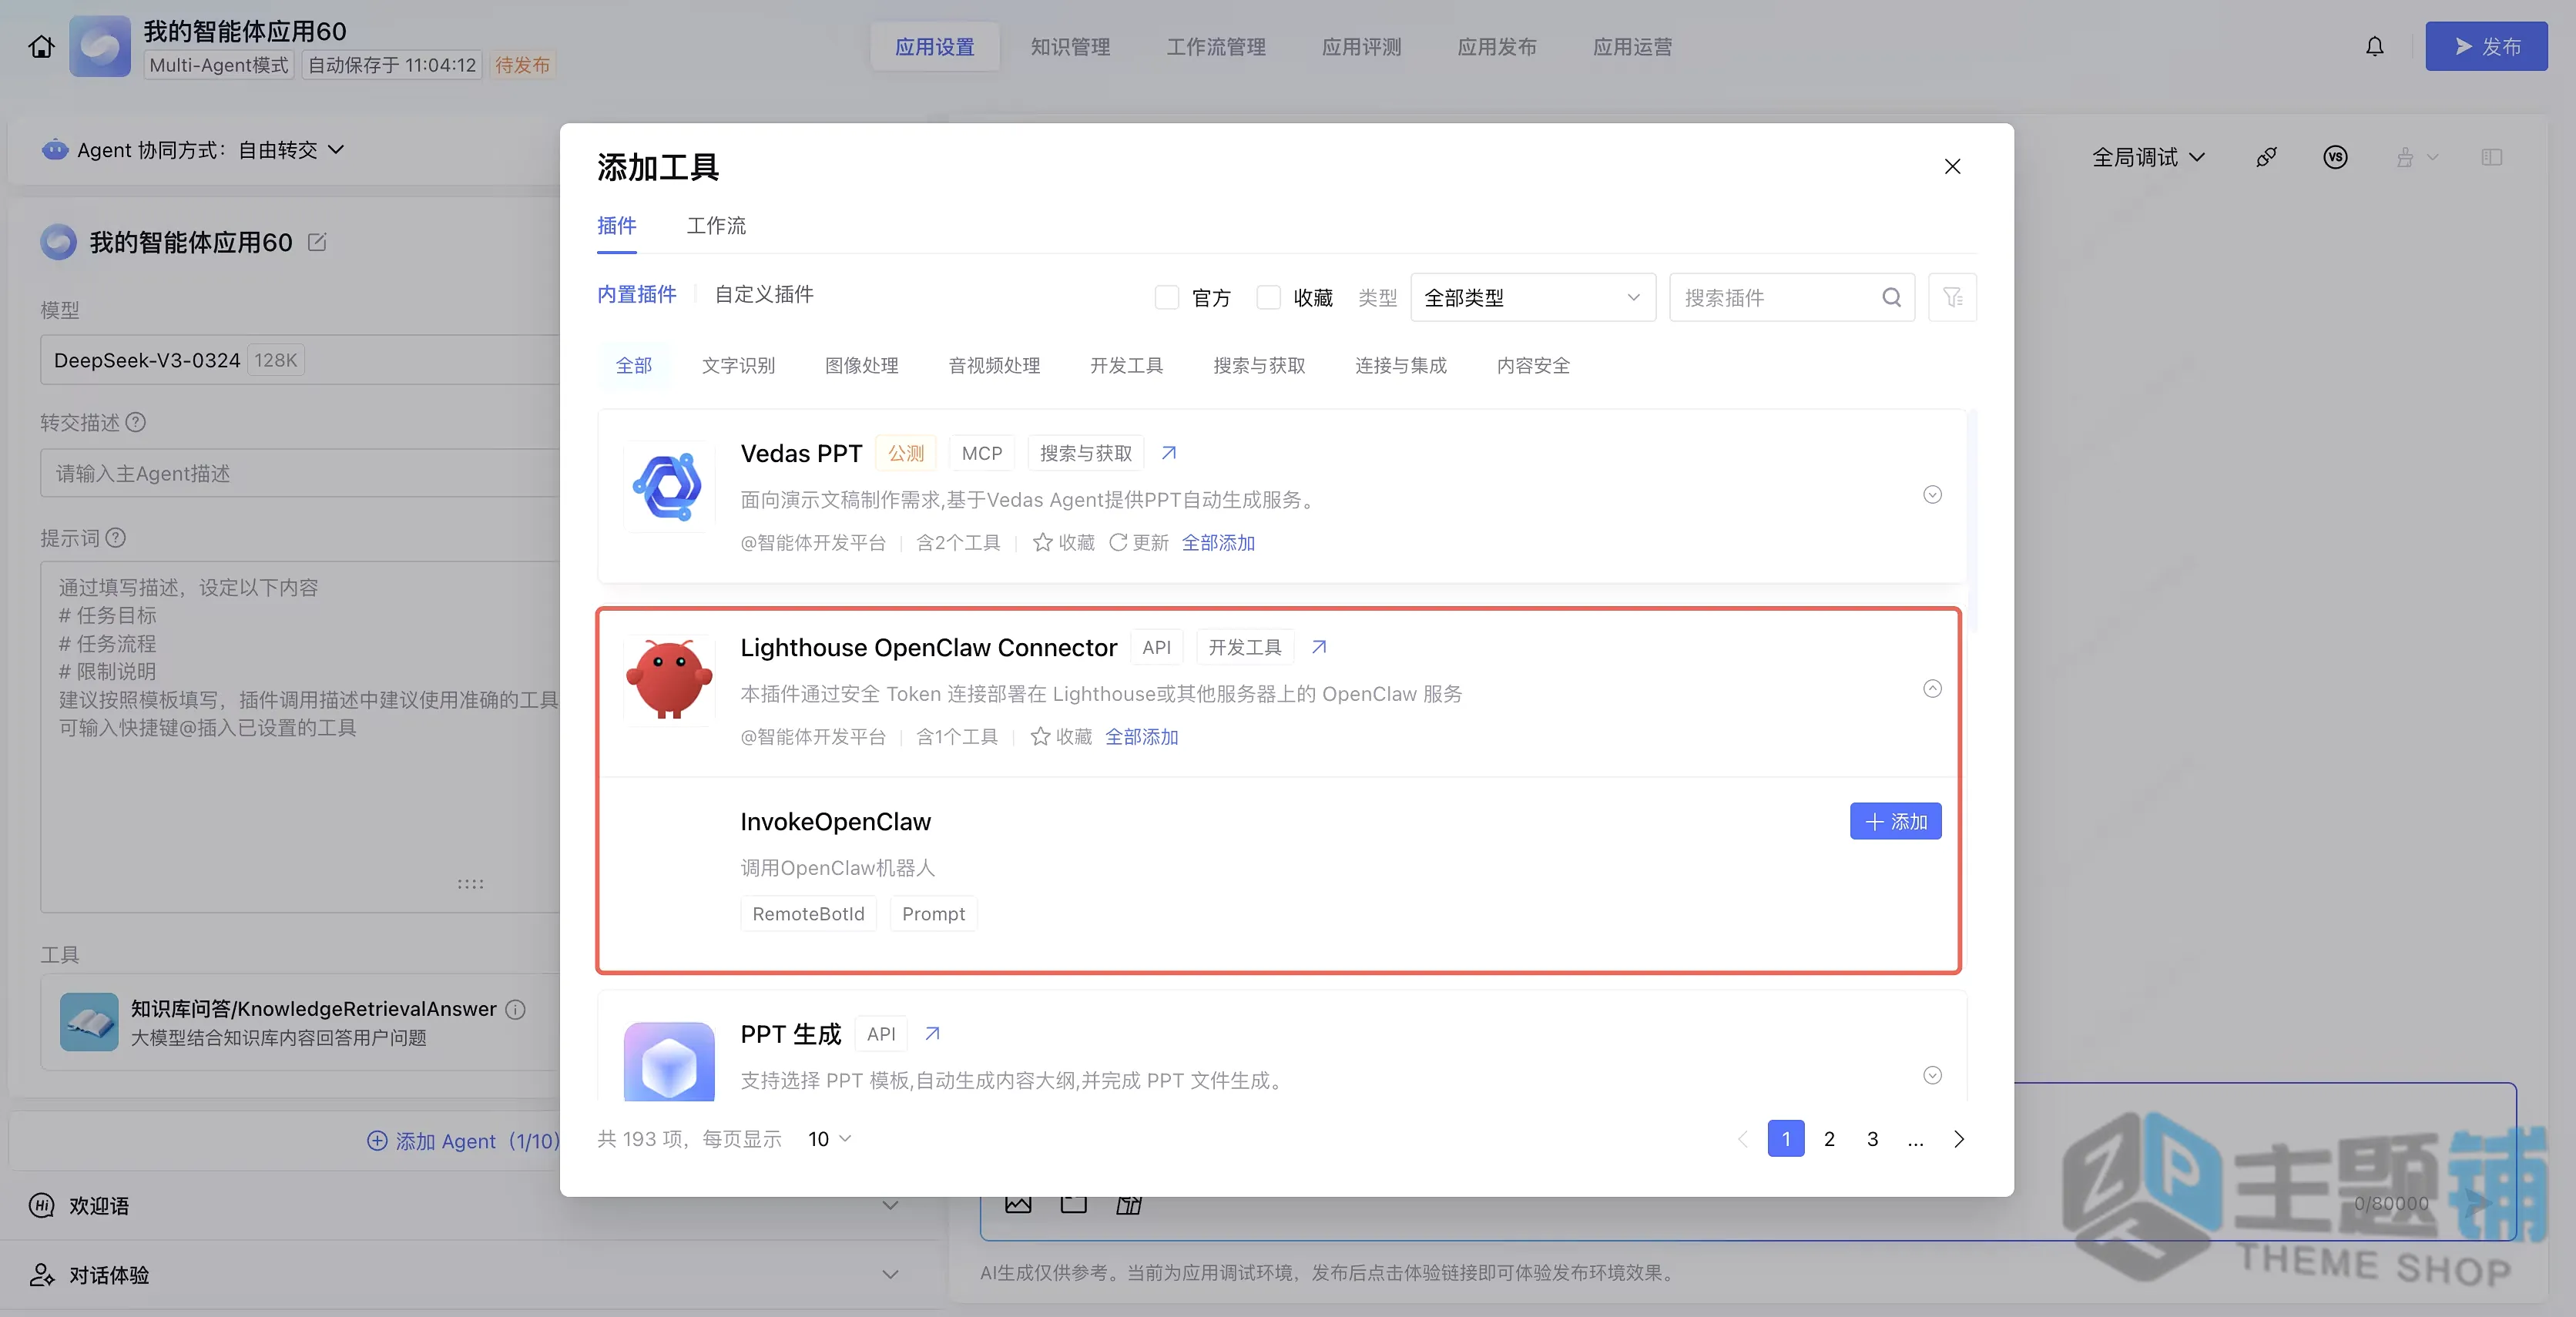Tick the 收藏 filter checkbox

1268,297
